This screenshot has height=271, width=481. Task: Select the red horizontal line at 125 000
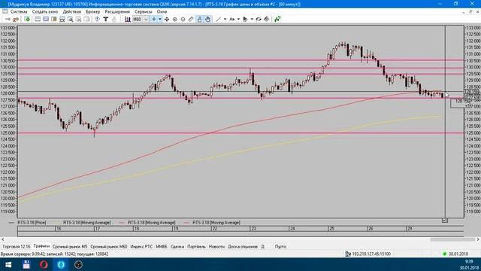[240, 133]
